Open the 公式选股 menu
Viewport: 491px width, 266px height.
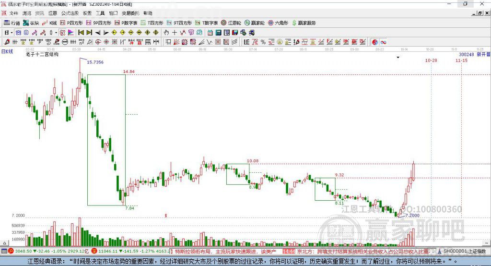[70, 13]
